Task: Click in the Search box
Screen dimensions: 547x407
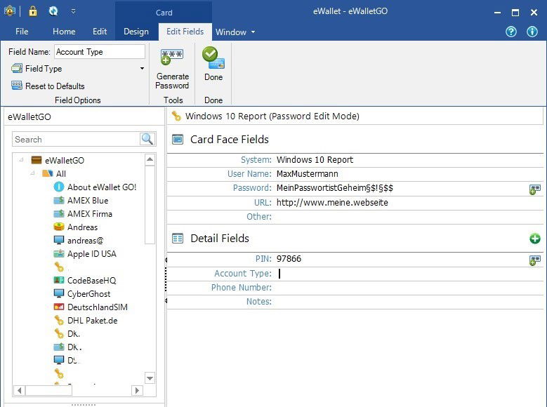Action: click(76, 139)
